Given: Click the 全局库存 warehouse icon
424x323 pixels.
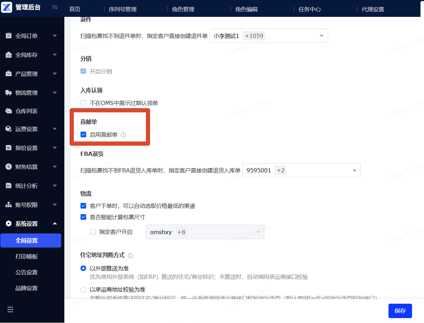Looking at the screenshot, I should [x=8, y=55].
